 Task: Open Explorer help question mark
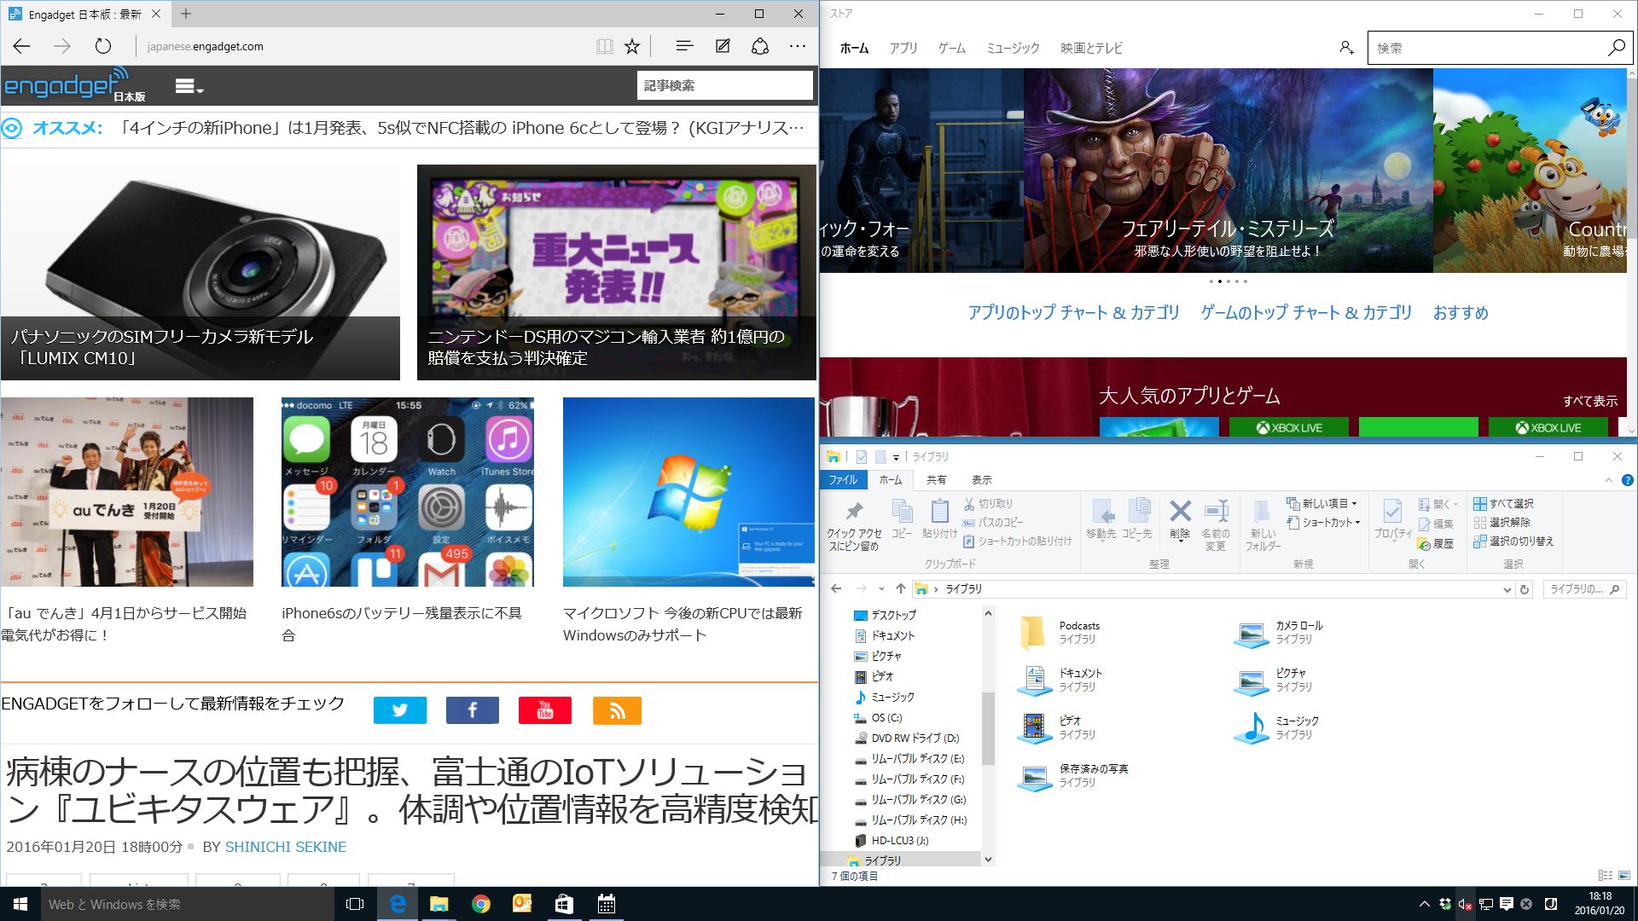click(x=1627, y=480)
